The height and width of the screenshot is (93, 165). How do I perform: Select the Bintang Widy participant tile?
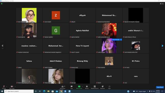point(82,61)
